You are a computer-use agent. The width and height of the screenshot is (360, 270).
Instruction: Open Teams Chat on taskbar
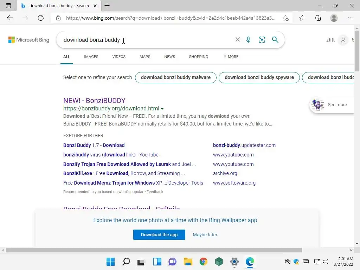(172, 262)
